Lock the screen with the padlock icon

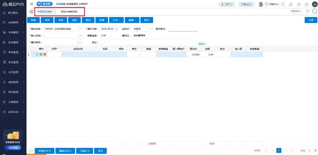tap(299, 4)
